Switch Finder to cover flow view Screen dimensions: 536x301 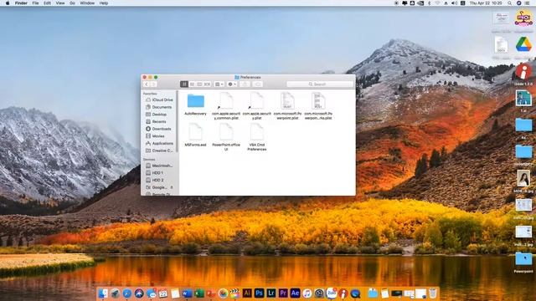(x=207, y=84)
